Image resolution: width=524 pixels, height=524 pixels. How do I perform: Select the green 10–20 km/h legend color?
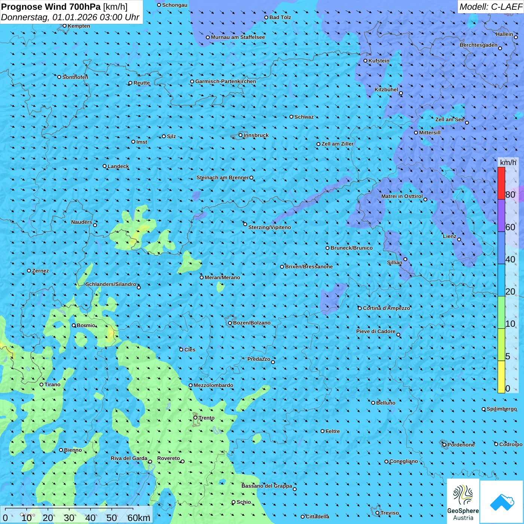[x=501, y=313]
